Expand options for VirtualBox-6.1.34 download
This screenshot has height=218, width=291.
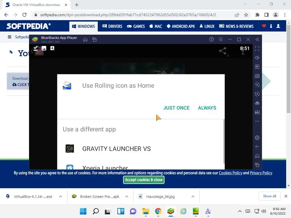pos(61,196)
